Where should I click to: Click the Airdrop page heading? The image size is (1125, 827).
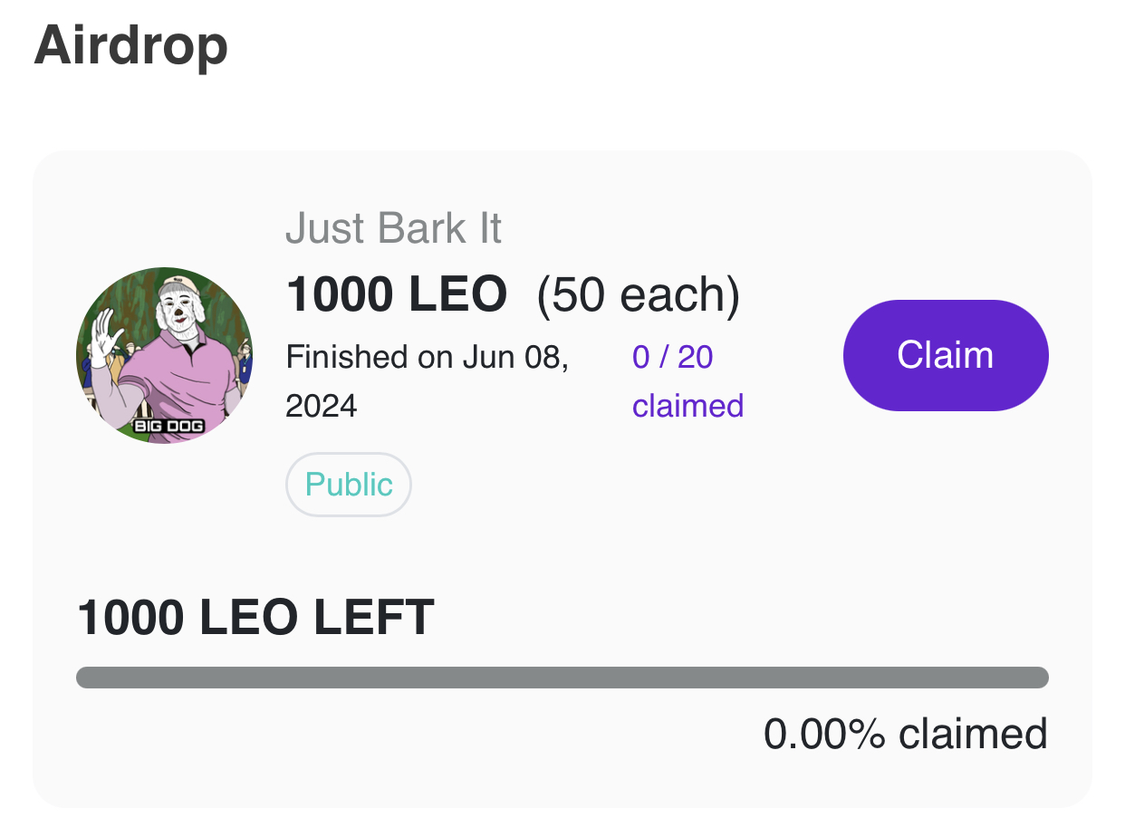(130, 45)
